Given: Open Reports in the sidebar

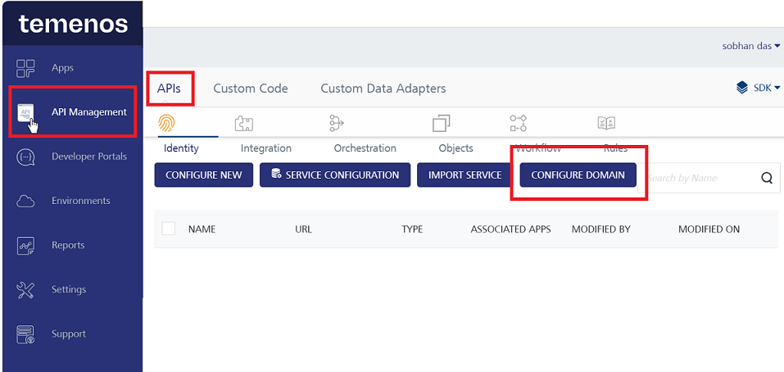Looking at the screenshot, I should 68,246.
